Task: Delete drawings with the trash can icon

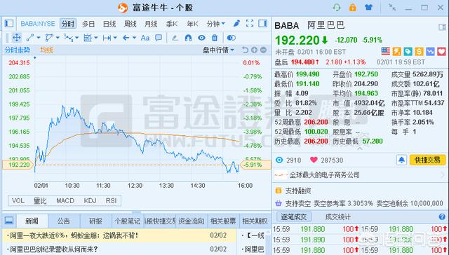Action: 215,38
